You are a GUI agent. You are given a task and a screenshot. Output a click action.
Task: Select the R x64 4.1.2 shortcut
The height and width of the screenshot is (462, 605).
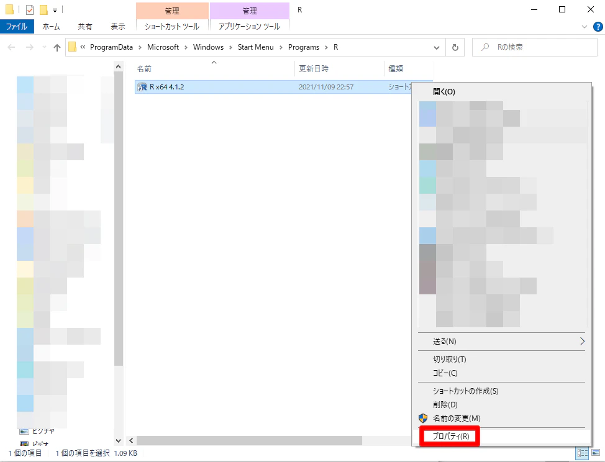pyautogui.click(x=166, y=87)
